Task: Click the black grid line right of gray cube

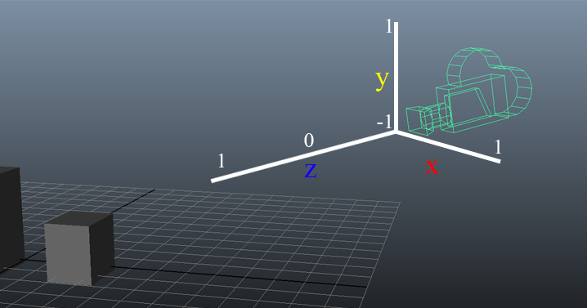Action: pyautogui.click(x=240, y=277)
